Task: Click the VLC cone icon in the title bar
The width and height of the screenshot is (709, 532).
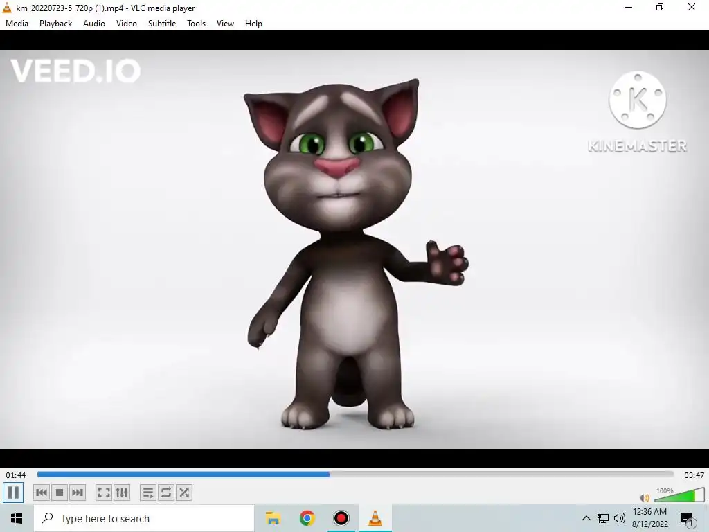Action: click(7, 8)
